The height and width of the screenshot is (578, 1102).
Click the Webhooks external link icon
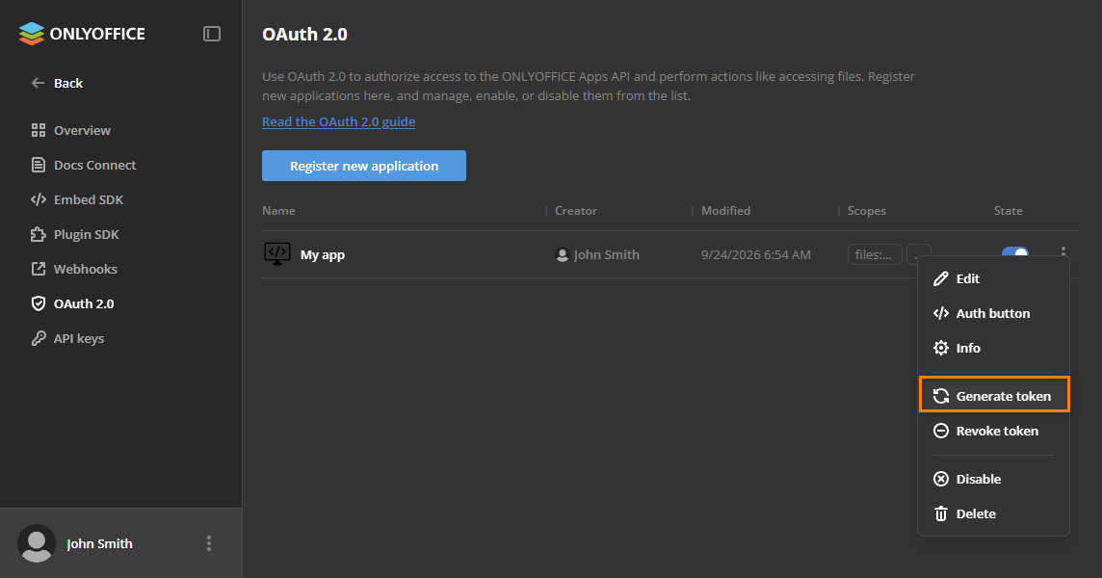tap(38, 269)
